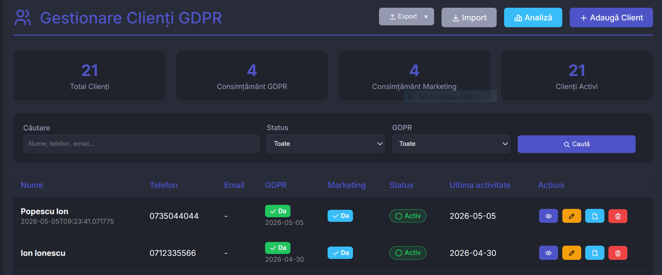The height and width of the screenshot is (275, 662).
Task: Click phone number 0712335566
Action: [x=173, y=253]
